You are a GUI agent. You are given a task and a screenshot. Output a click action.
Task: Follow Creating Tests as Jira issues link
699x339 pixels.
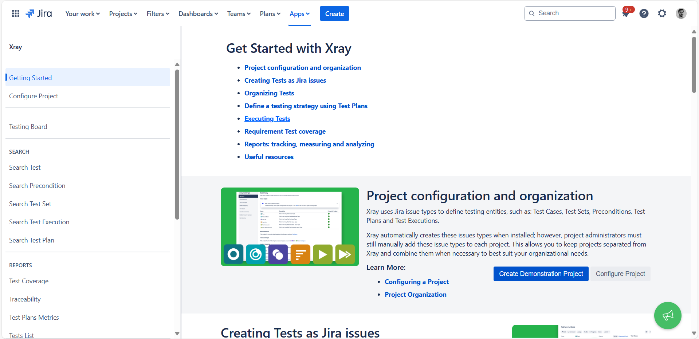click(285, 80)
